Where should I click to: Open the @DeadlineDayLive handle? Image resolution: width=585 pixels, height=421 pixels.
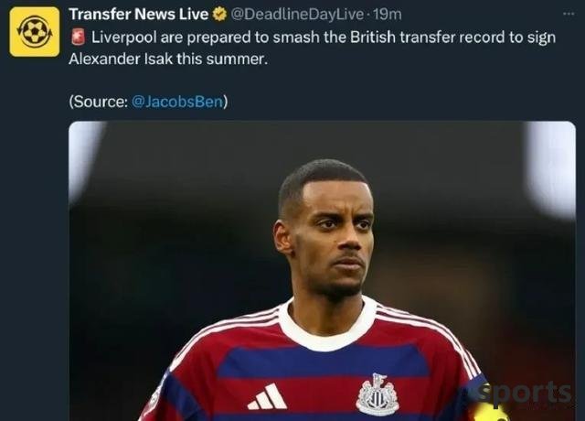coord(297,15)
